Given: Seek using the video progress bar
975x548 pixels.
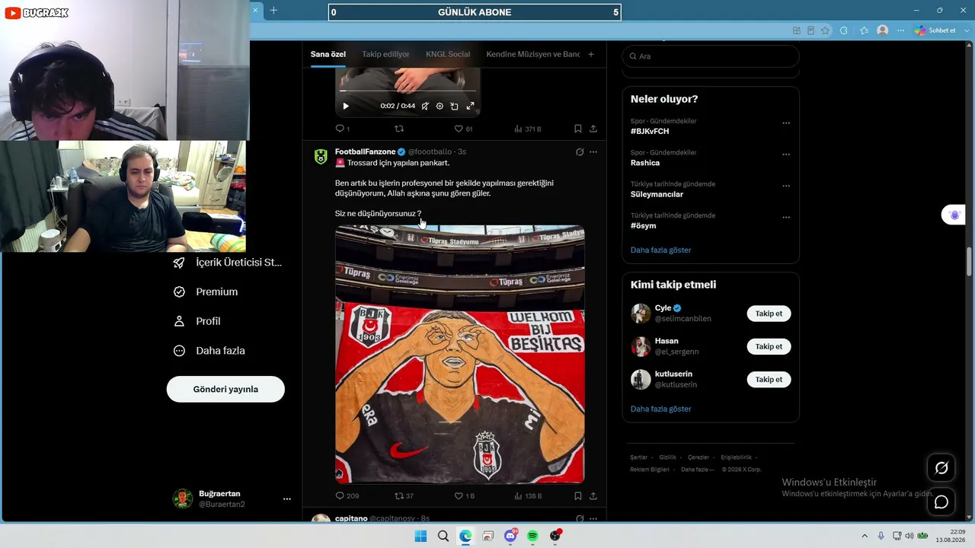Looking at the screenshot, I should pyautogui.click(x=407, y=91).
